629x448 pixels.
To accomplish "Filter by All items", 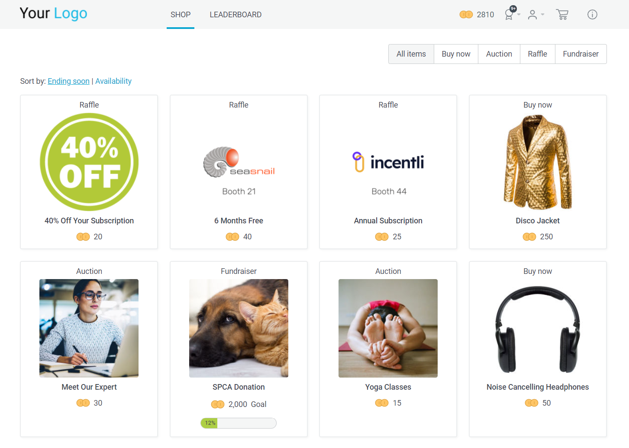I will tap(411, 54).
